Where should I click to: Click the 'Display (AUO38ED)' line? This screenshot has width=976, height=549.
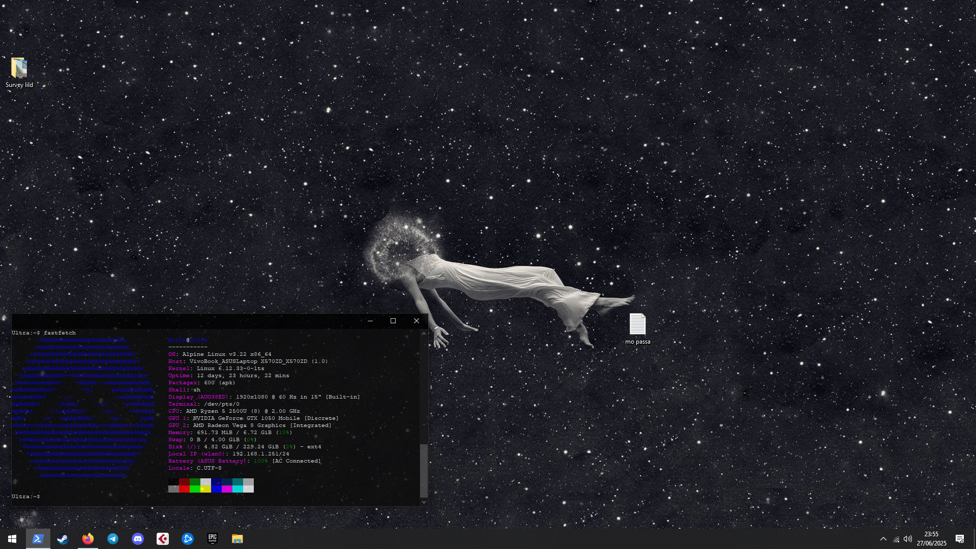pos(264,397)
